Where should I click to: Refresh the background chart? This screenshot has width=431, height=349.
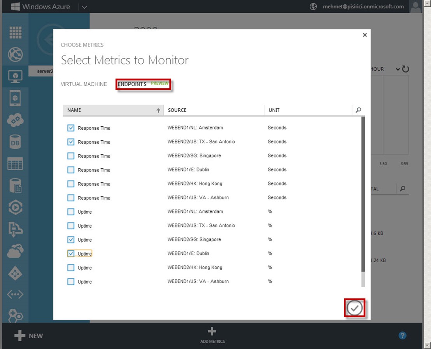coord(406,69)
